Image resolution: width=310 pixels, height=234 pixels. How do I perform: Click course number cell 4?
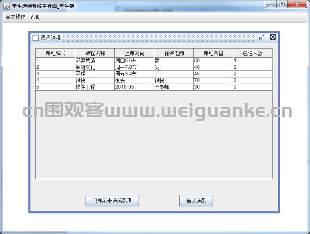pyautogui.click(x=56, y=80)
